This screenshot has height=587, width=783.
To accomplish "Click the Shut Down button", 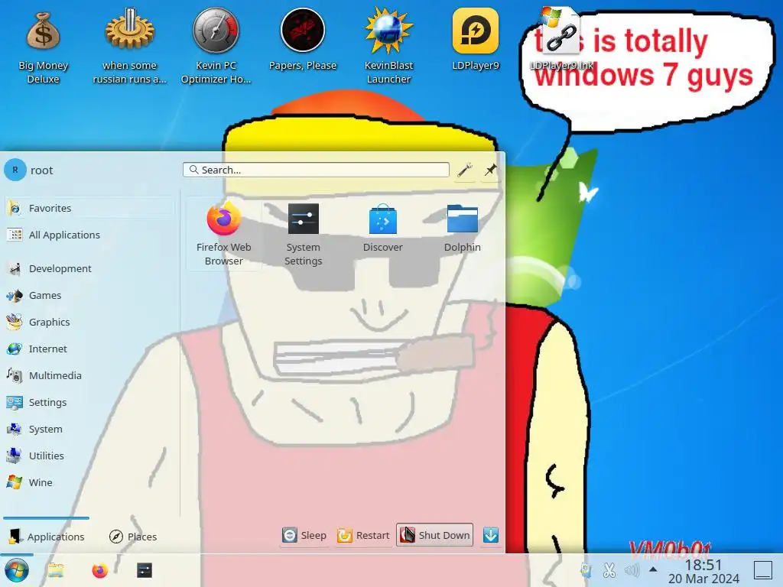I will [x=434, y=535].
